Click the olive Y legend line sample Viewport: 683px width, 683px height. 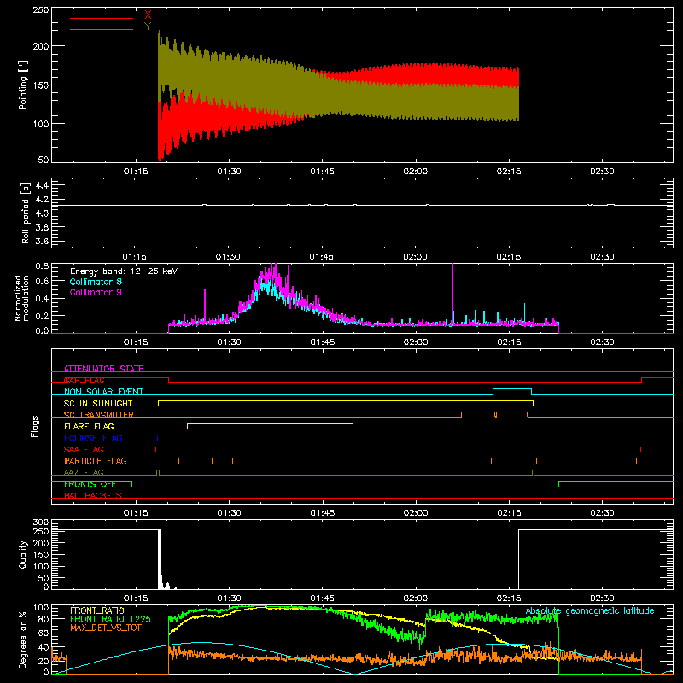(x=102, y=29)
